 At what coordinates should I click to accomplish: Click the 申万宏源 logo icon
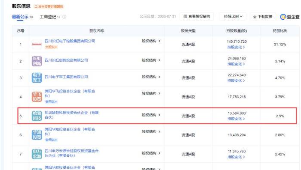(x=37, y=154)
